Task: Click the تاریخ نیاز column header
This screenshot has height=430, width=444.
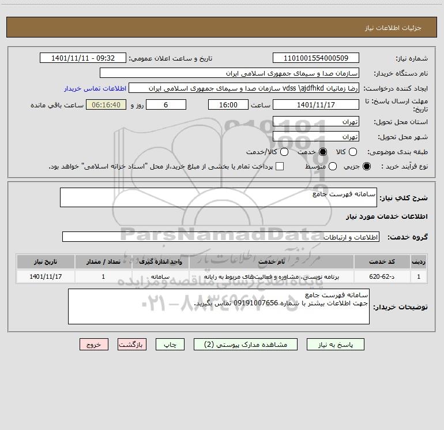Action: (x=46, y=261)
